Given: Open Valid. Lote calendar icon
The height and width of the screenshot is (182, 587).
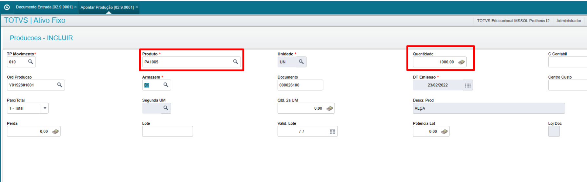Looking at the screenshot, I should point(332,132).
